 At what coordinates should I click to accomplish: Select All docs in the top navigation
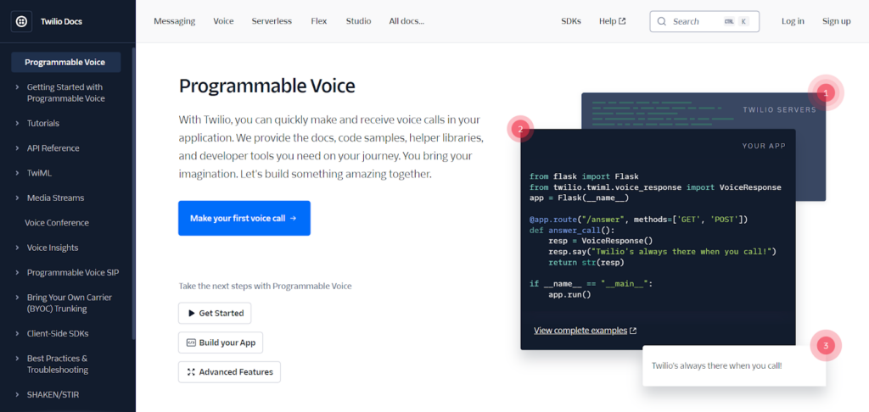pos(406,21)
